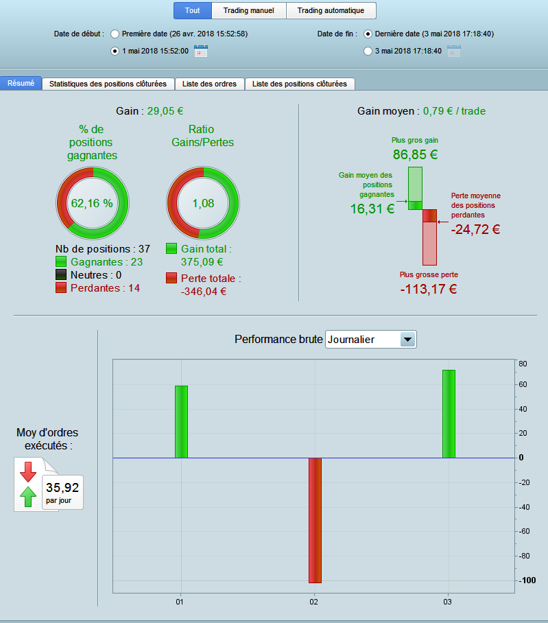Screen dimensions: 548x623
Task: Select the 1 mai 2018 start date radio
Action: pos(115,51)
